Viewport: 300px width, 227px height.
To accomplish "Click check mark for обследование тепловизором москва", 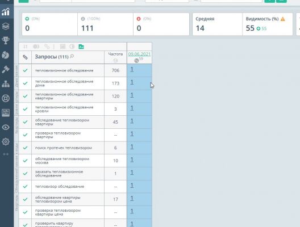I will click(25, 161).
